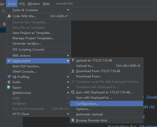157x127 pixels.
Task: Toggle Automatic Upload option
Action: coord(89,114)
